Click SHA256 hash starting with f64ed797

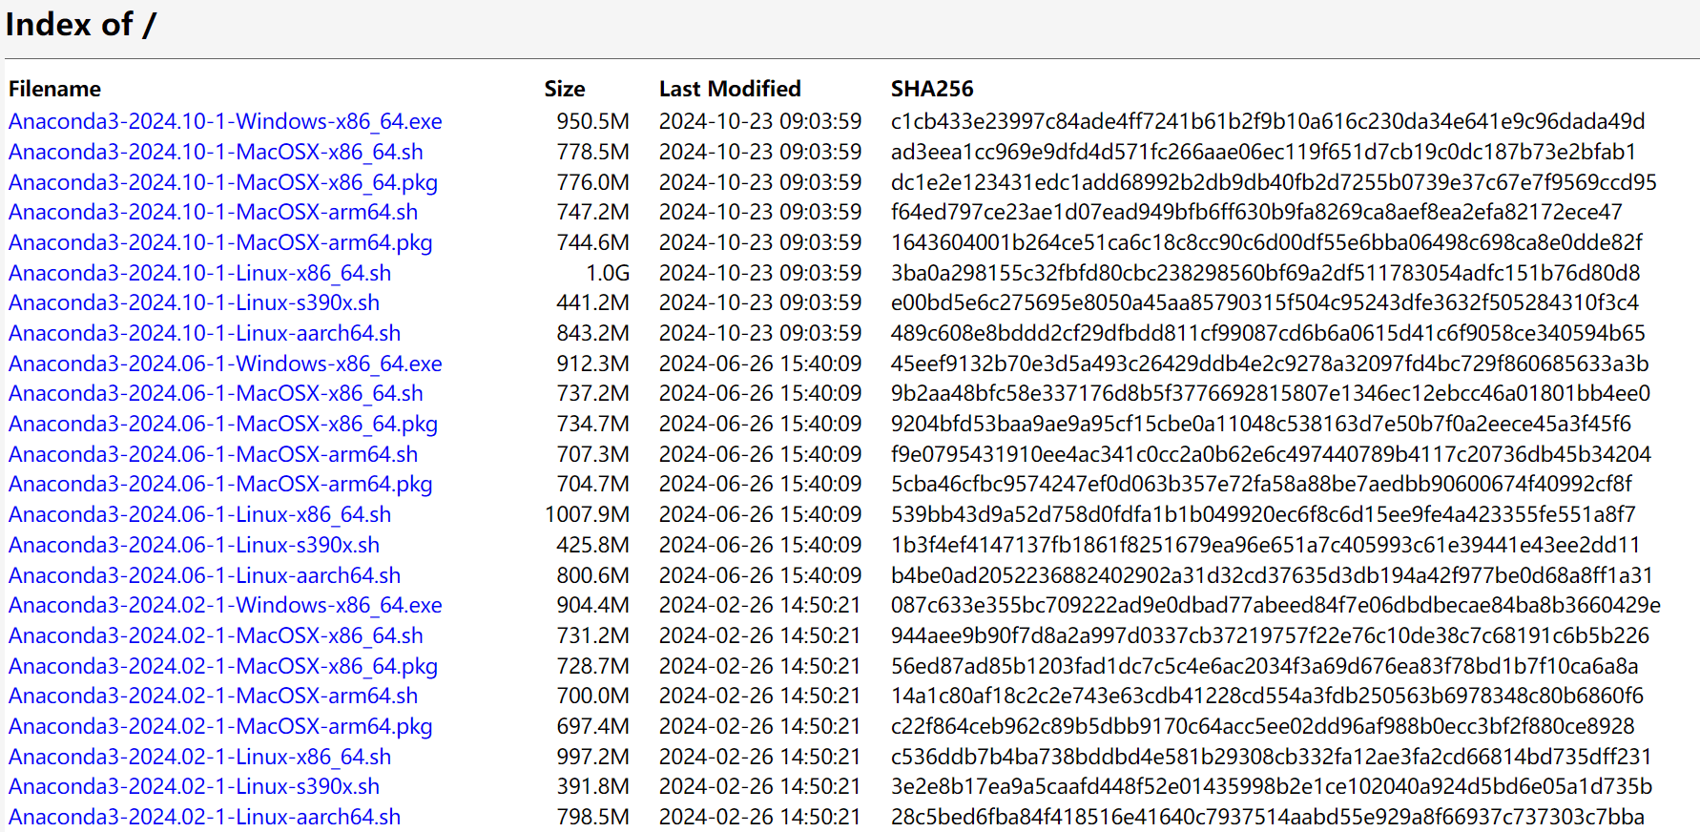[1256, 212]
